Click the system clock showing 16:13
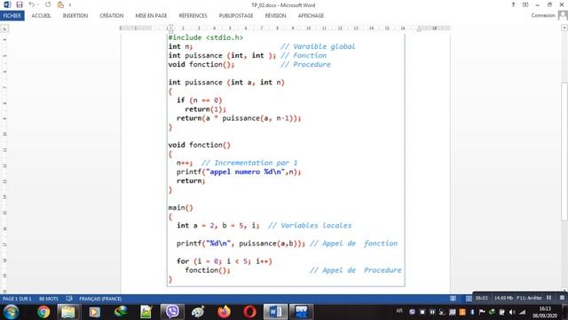Viewport: 568px width, 320px height. (x=545, y=308)
